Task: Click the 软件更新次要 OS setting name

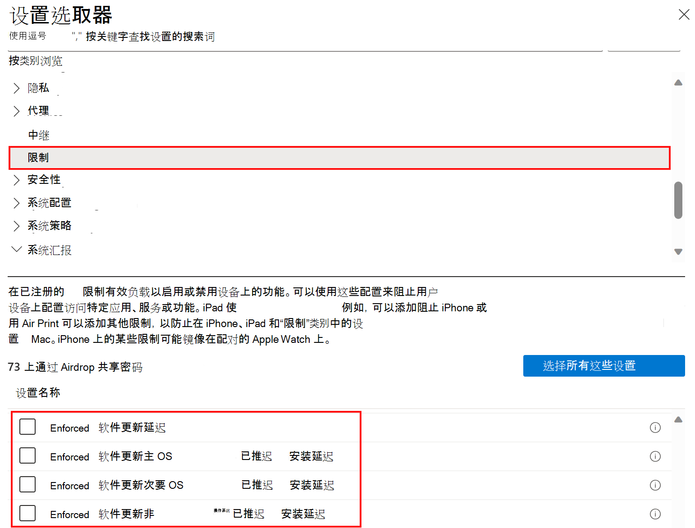Action: click(x=141, y=485)
